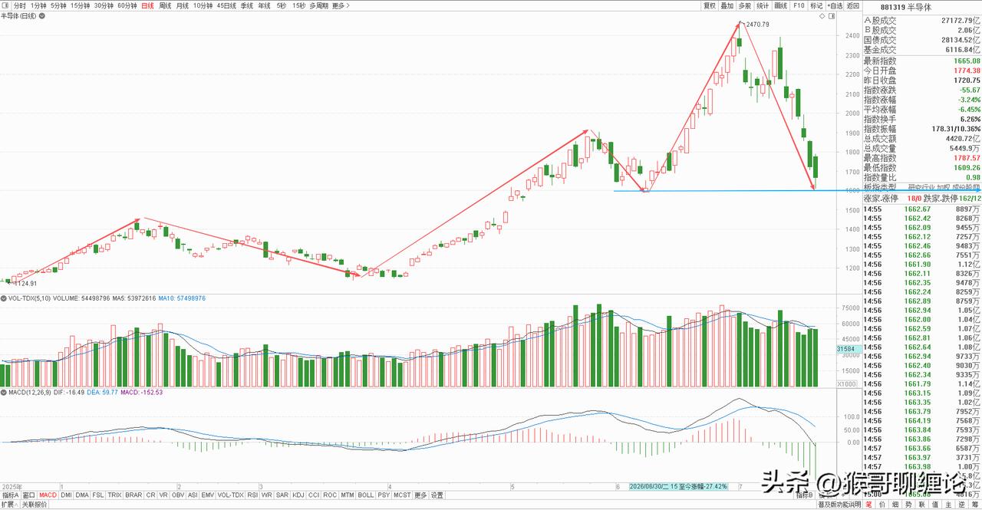Select the MACD indicator tab
982x510 pixels.
click(48, 495)
